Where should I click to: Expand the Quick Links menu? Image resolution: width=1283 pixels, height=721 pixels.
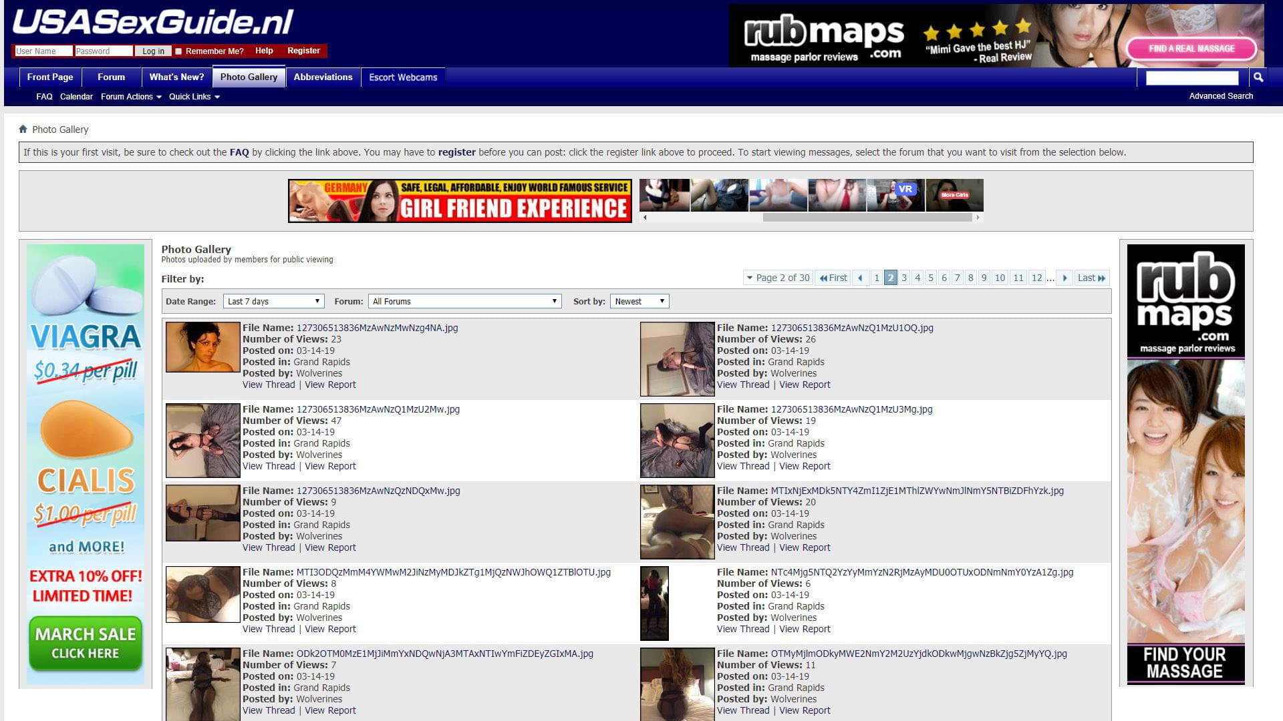[194, 97]
